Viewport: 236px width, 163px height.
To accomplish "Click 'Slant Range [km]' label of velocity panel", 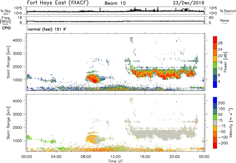I will pos(8,123).
